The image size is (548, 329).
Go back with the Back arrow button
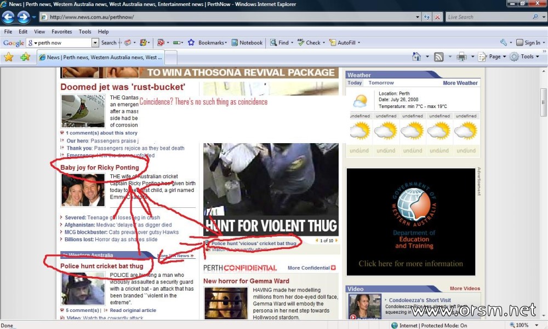8,17
